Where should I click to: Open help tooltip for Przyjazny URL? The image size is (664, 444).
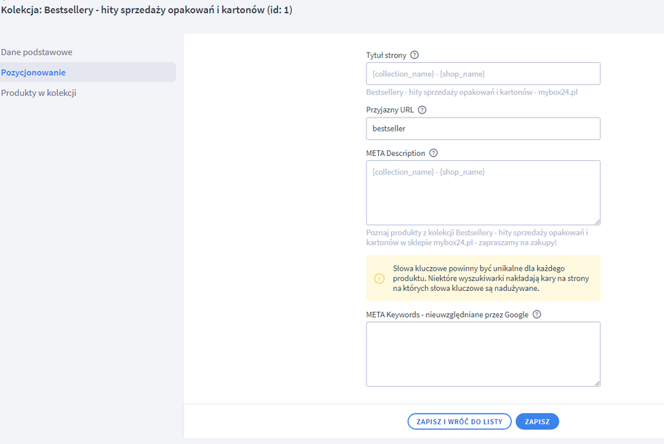click(x=422, y=110)
